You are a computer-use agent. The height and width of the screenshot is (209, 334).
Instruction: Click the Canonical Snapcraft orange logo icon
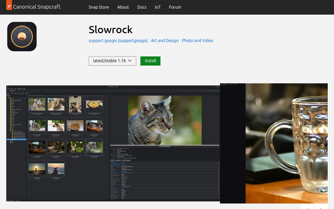coord(9,5)
